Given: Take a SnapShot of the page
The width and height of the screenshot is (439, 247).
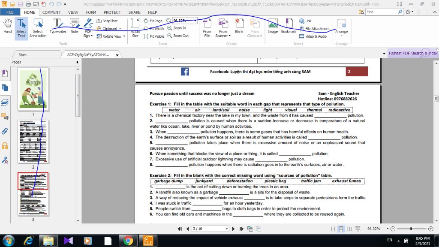Looking at the screenshot, I should point(107,21).
